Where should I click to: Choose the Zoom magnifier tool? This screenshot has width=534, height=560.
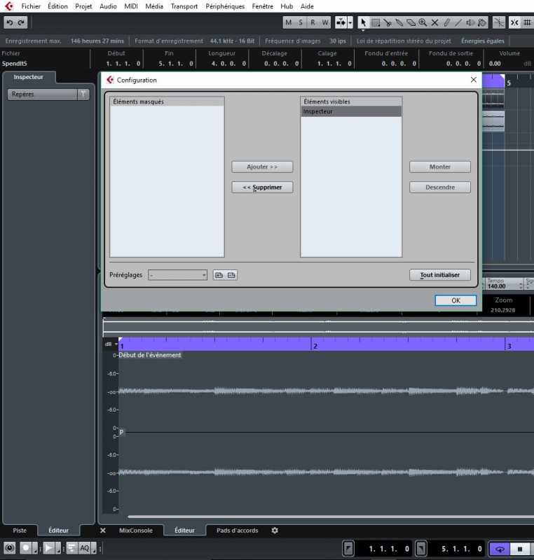point(423,22)
